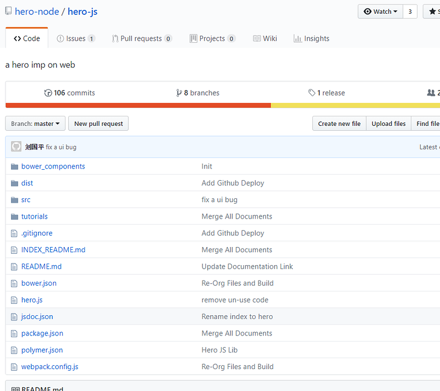Open the Branch: master dropdown
This screenshot has height=391, width=440.
(35, 124)
